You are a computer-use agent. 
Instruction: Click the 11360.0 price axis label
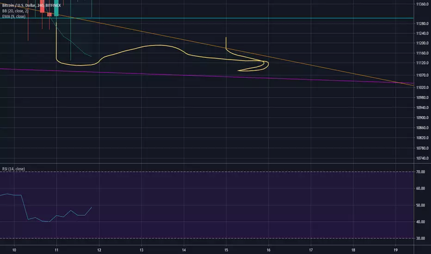point(422,4)
